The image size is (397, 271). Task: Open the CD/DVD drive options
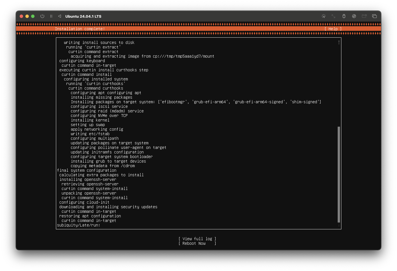coord(354,16)
